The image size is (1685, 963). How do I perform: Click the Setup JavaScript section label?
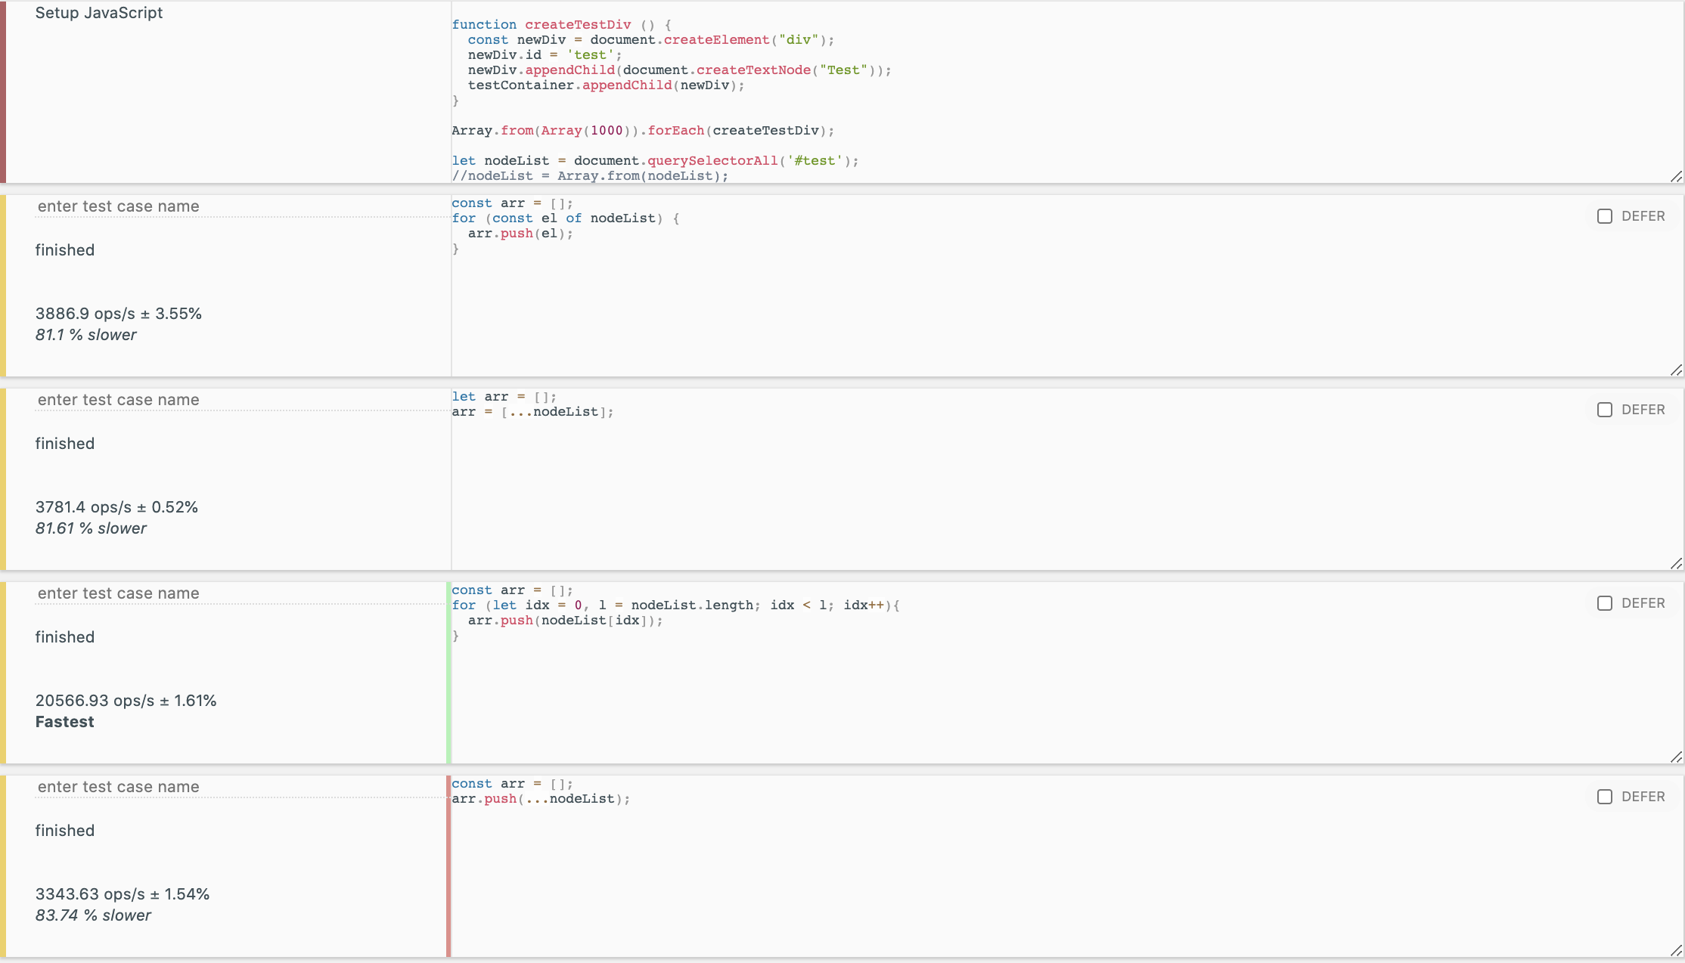tap(98, 13)
